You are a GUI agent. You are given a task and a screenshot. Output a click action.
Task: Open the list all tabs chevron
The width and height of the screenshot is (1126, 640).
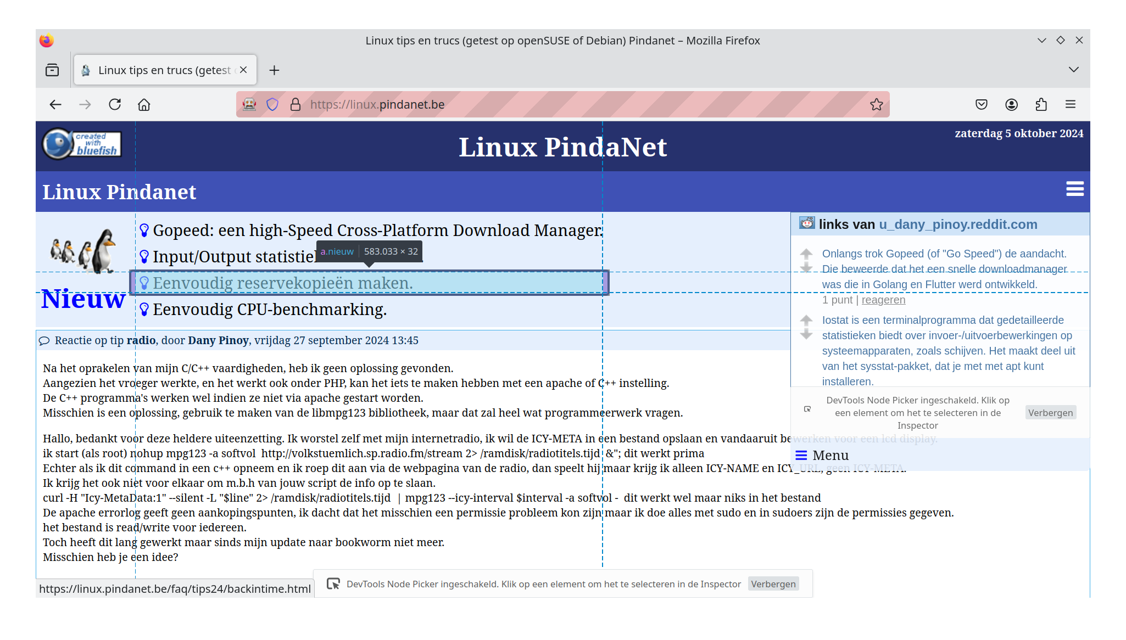tap(1074, 70)
